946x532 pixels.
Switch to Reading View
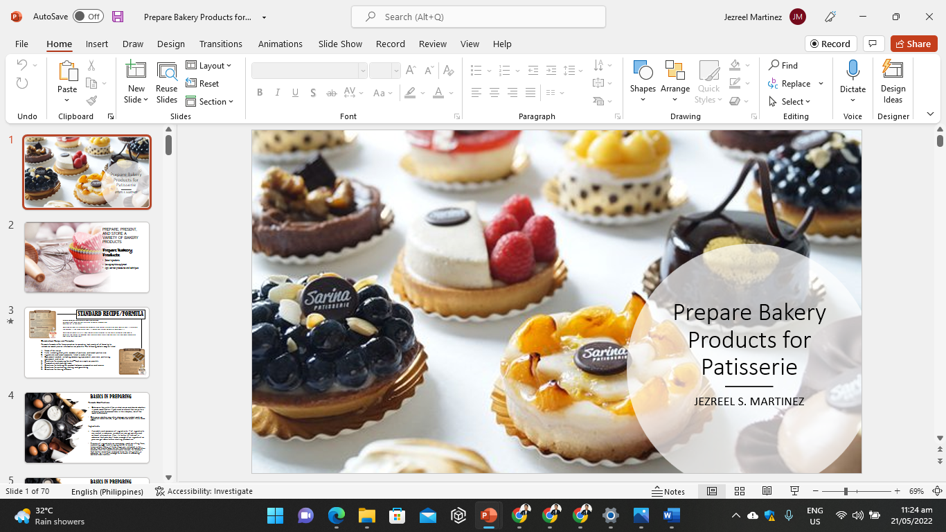pyautogui.click(x=767, y=491)
